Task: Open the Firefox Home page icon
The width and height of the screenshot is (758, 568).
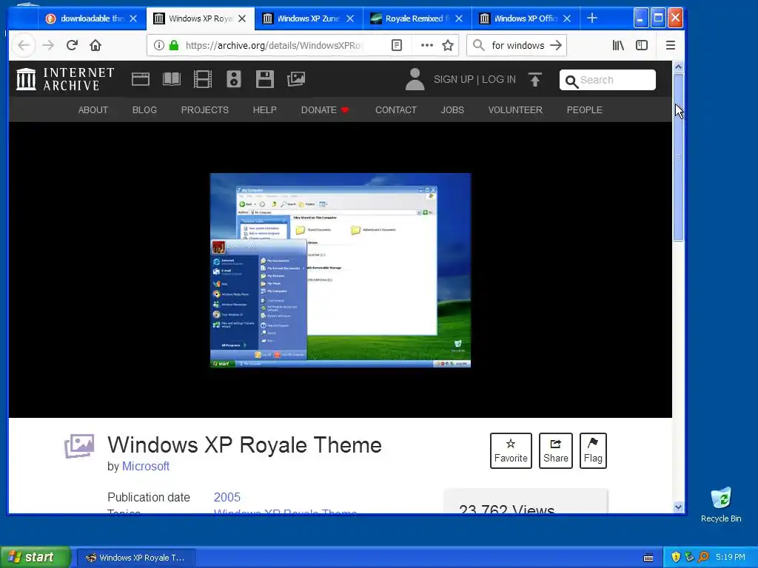Action: point(95,45)
